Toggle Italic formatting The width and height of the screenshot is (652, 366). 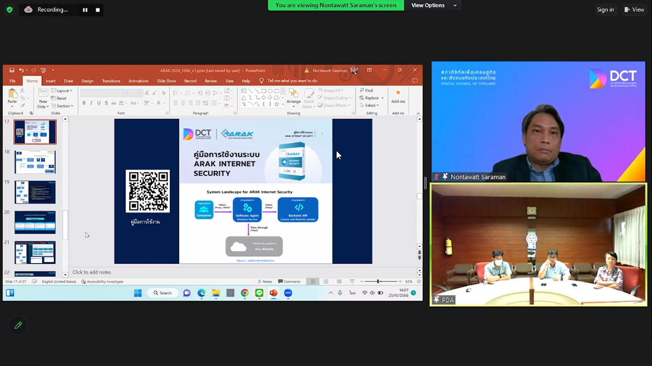tap(91, 103)
